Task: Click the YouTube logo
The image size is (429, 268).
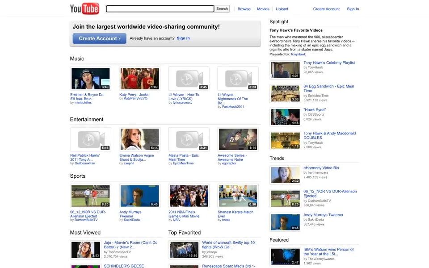Action: point(84,8)
